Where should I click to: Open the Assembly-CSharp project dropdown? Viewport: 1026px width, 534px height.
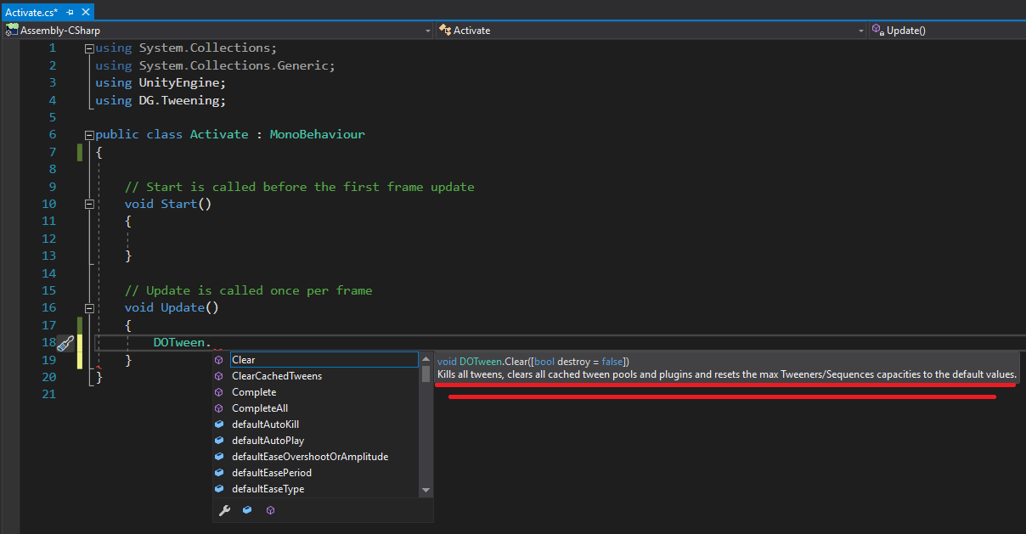428,30
